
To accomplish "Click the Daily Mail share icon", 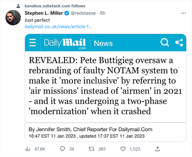I will 179,43.
